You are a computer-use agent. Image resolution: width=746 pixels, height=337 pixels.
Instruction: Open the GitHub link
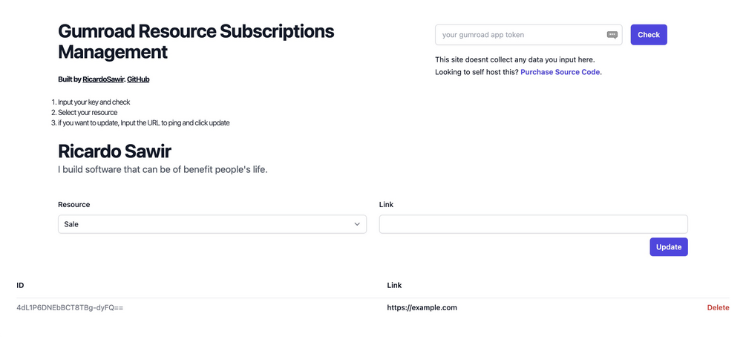tap(138, 79)
